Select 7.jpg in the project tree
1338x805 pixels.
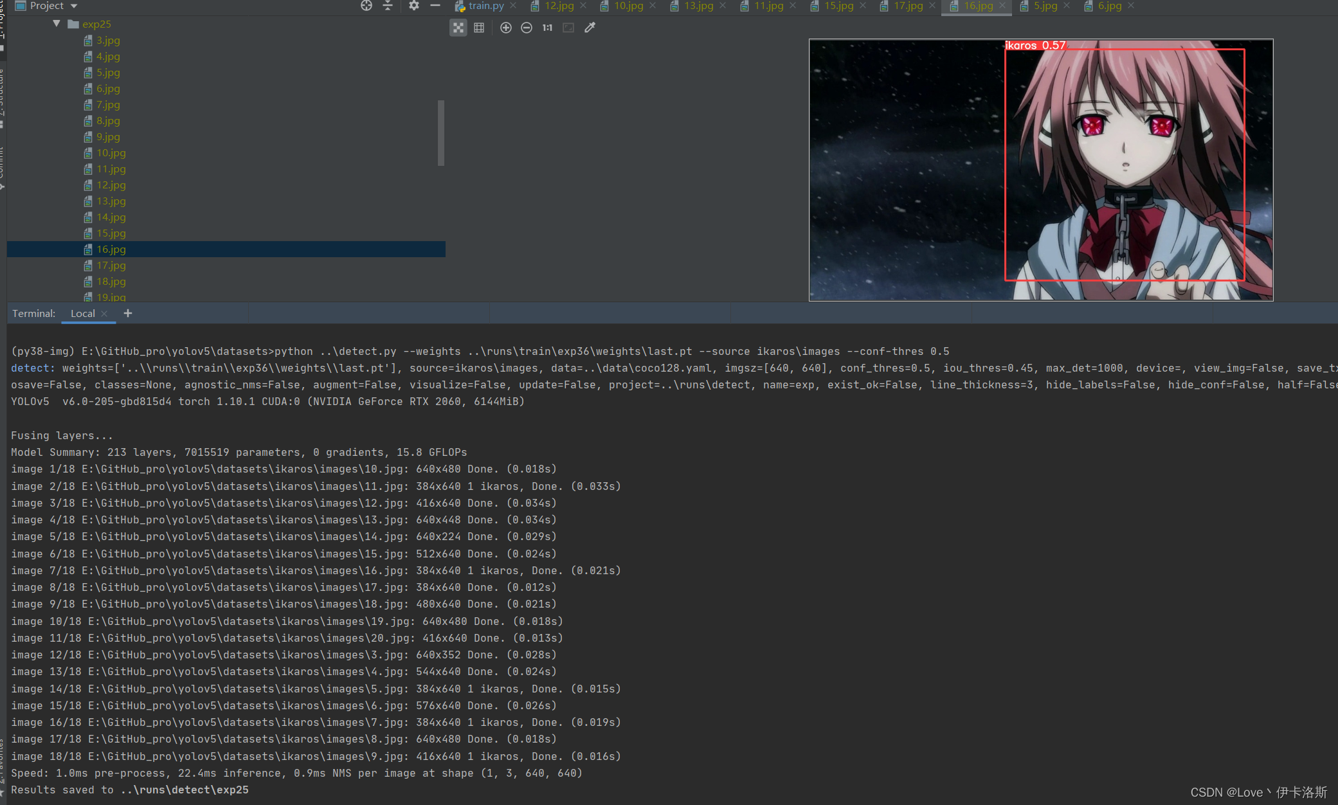tap(108, 105)
